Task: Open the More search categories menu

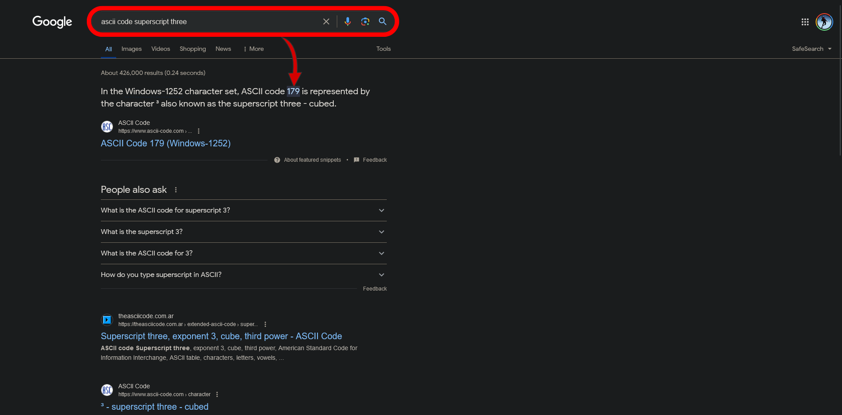Action: 253,49
